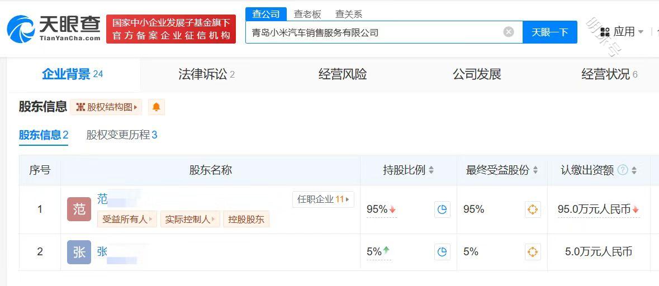This screenshot has width=659, height=286.
Task: Open the 企业背景 tab
Action: click(72, 74)
